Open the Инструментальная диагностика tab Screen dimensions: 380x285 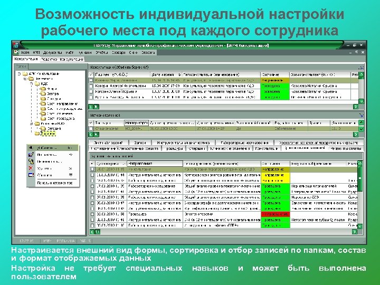(x=183, y=142)
